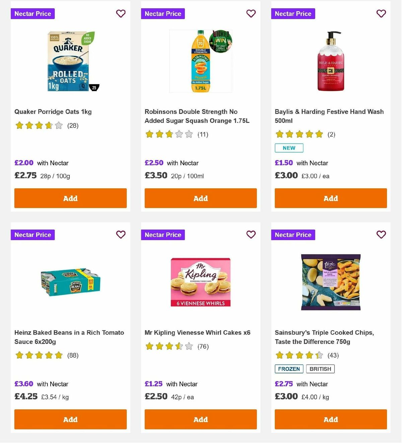Toggle the FROZEN filter tag on the chips
The height and width of the screenshot is (443, 402).
point(289,369)
